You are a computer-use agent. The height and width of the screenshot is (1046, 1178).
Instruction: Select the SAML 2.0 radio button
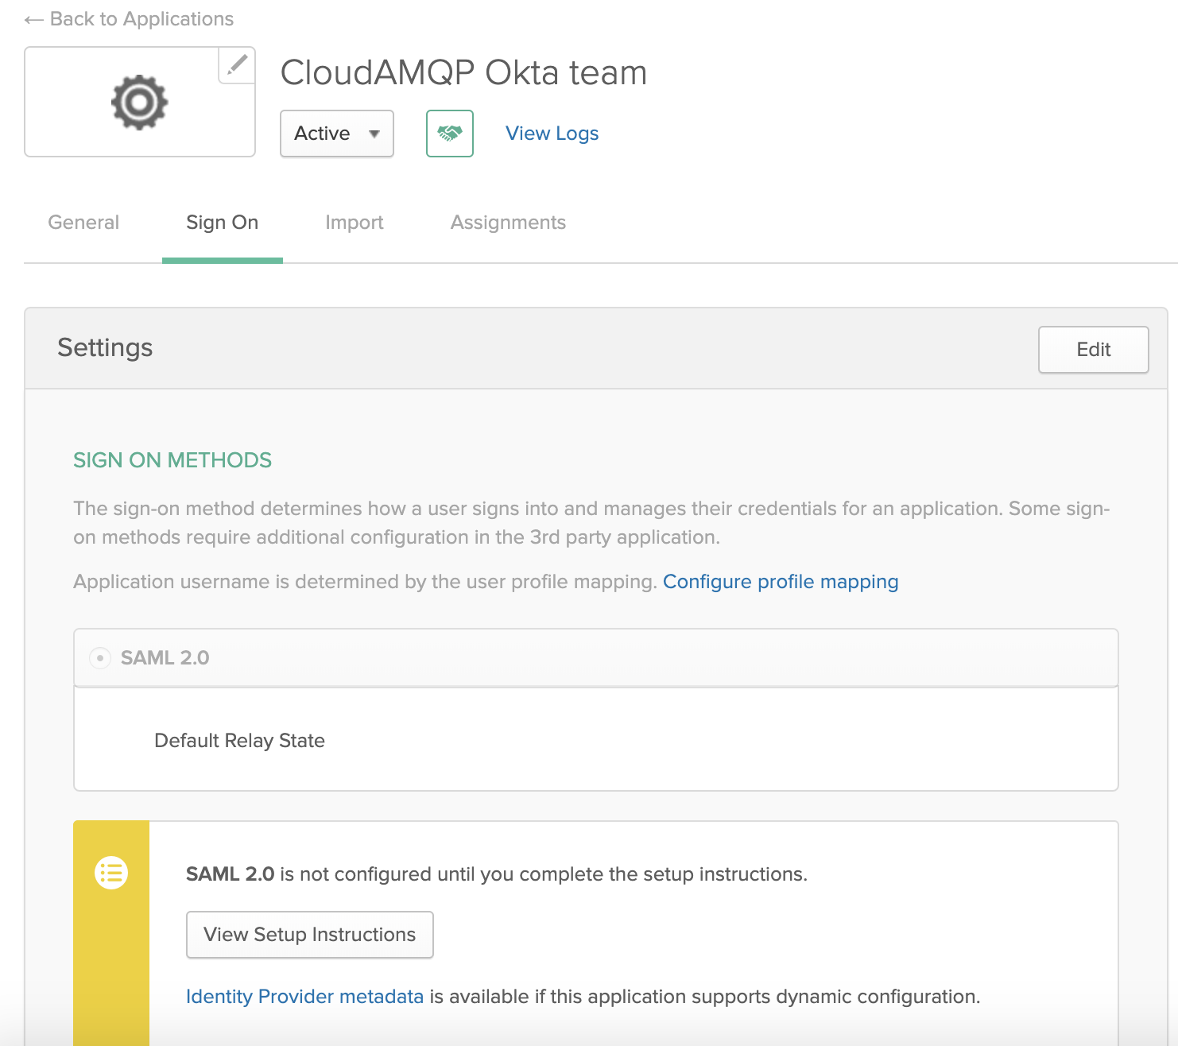click(100, 658)
